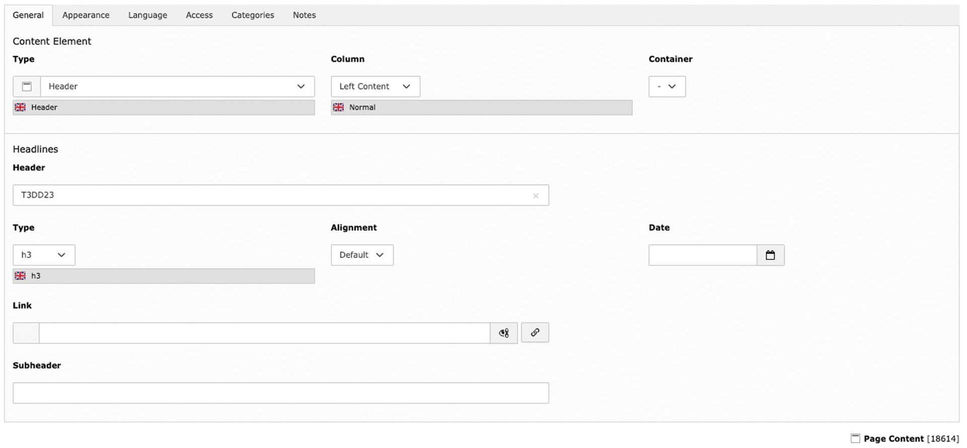The width and height of the screenshot is (967, 448).
Task: Switch to the Access tab
Action: coord(199,15)
